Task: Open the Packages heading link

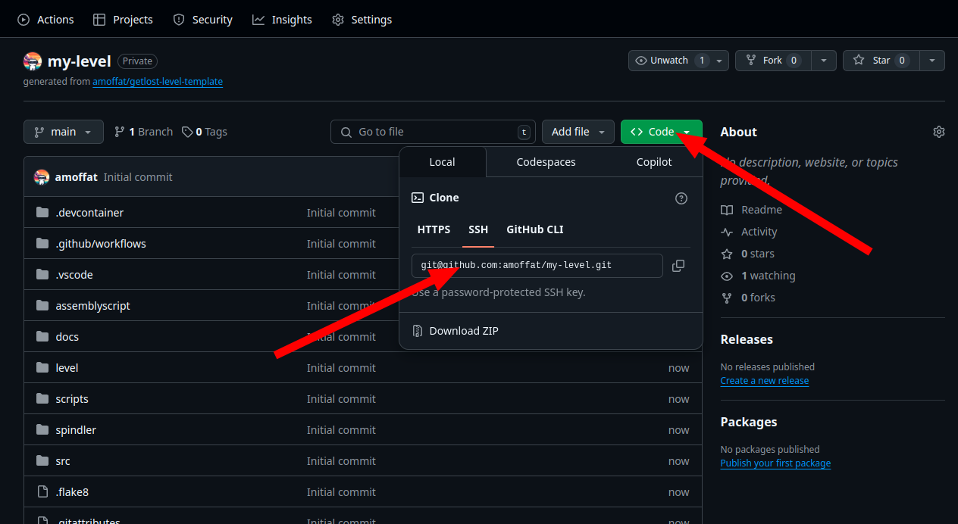Action: [749, 422]
